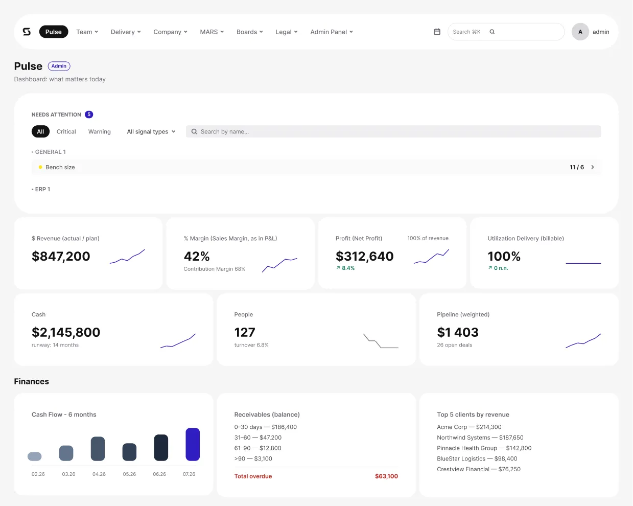Click the app logo icon
The width and height of the screenshot is (633, 506).
27,32
